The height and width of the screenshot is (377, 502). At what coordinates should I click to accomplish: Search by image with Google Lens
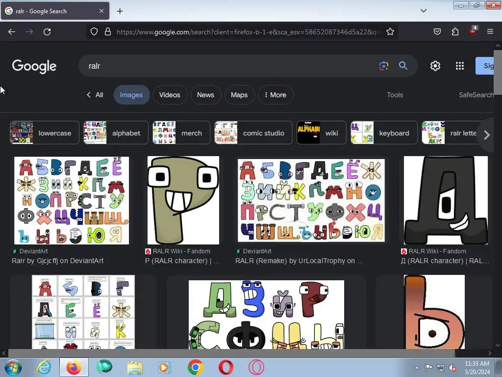point(384,66)
